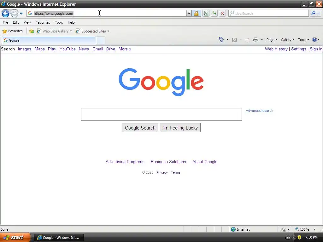The image size is (323, 242).
Task: Open the Maps link
Action: click(39, 49)
